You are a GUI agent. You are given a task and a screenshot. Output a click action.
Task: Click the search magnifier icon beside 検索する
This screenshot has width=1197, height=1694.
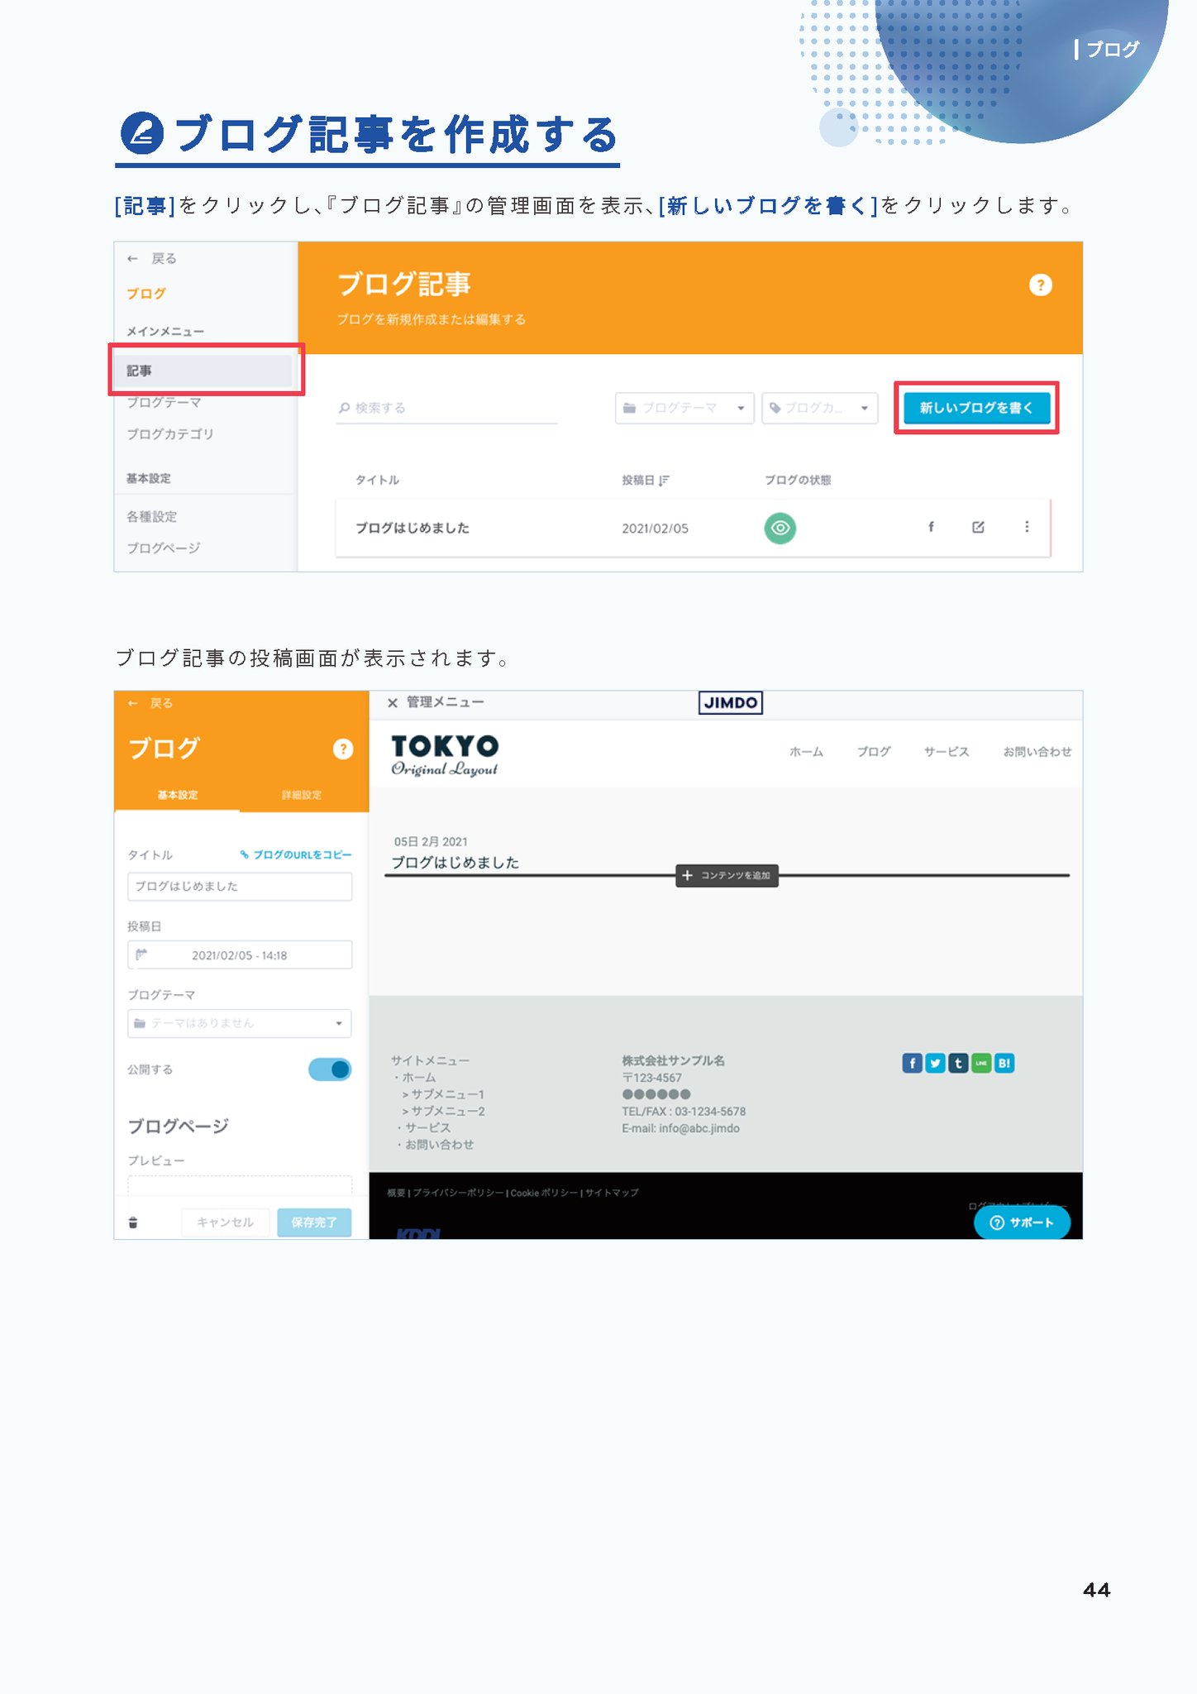344,408
